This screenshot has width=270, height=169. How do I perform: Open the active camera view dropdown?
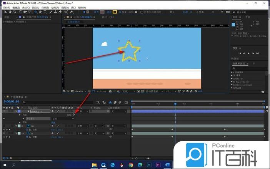[x=151, y=91]
